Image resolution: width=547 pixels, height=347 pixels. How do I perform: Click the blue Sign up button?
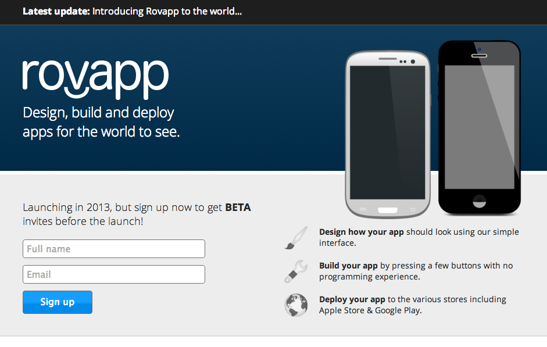pos(58,302)
